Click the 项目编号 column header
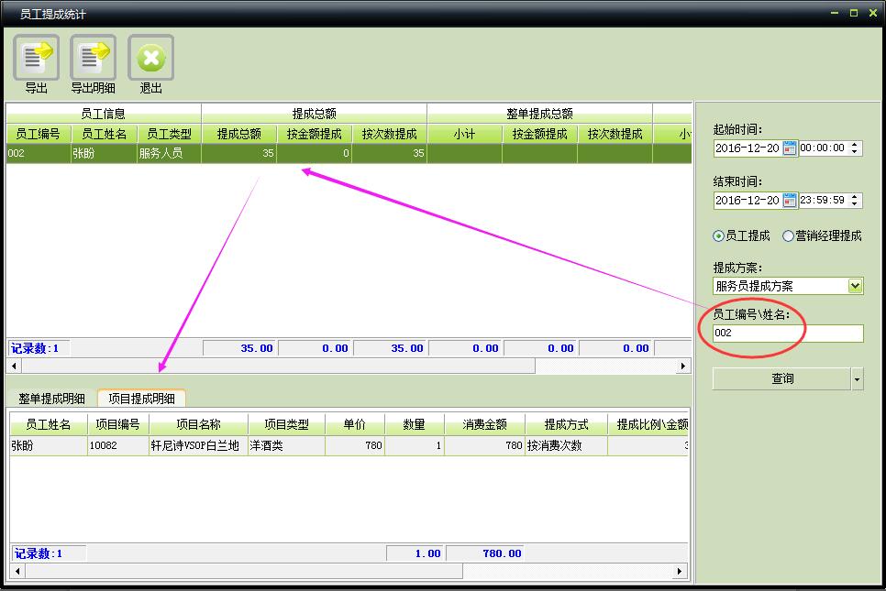Viewport: 886px width, 591px height. click(117, 424)
